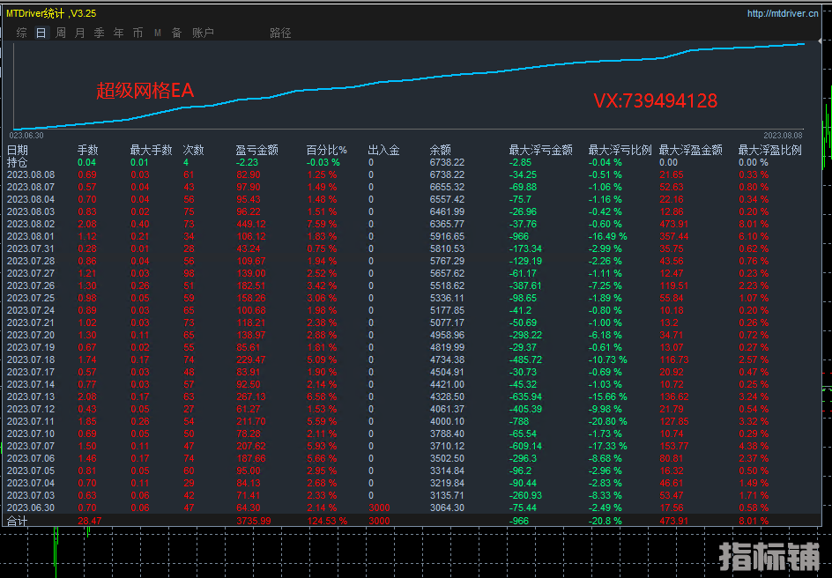Click the 合计 totals row label
Screen dimensions: 832x578
click(x=18, y=522)
